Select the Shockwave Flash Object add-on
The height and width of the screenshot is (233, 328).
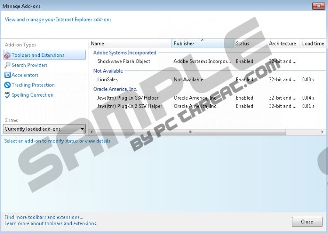tap(124, 62)
